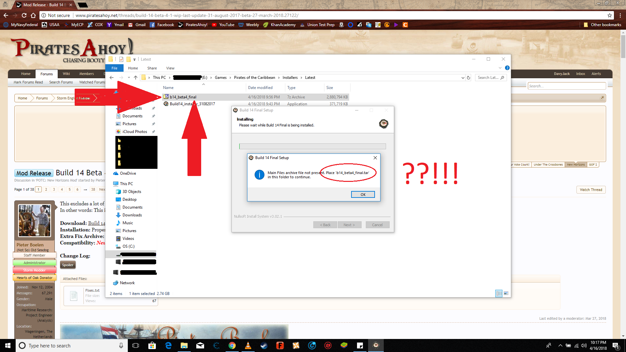Viewport: 626px width, 352px height.
Task: Click Watch Thread link
Action: (x=591, y=190)
